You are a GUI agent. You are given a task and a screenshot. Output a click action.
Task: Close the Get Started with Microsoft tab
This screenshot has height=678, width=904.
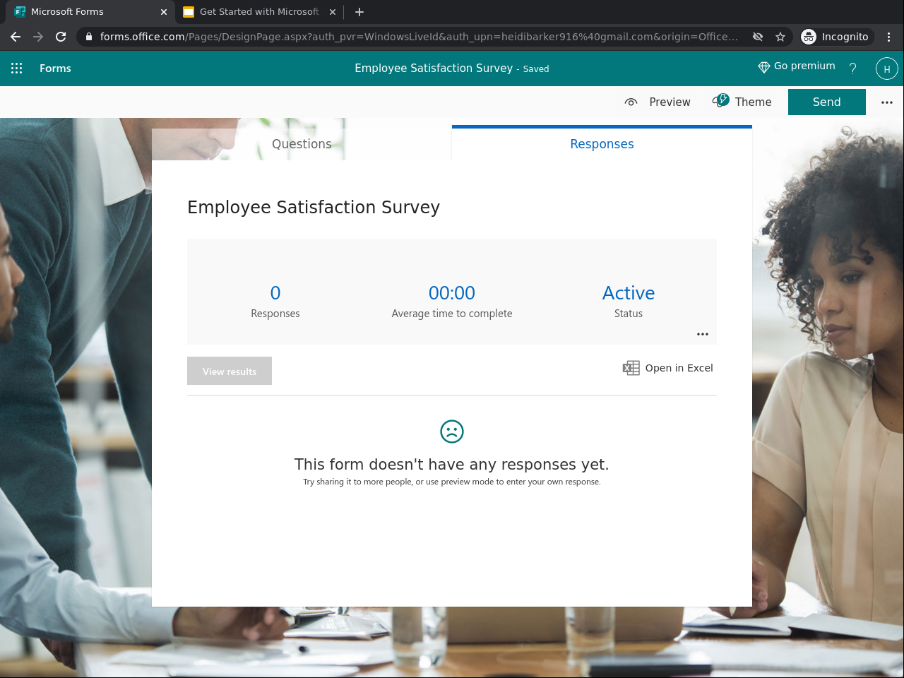(333, 12)
